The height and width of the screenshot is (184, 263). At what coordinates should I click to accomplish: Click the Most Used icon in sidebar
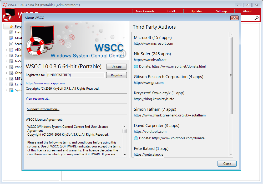pyautogui.click(x=11, y=38)
